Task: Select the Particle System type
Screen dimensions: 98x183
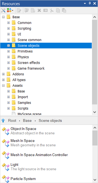Action: pos(23,179)
